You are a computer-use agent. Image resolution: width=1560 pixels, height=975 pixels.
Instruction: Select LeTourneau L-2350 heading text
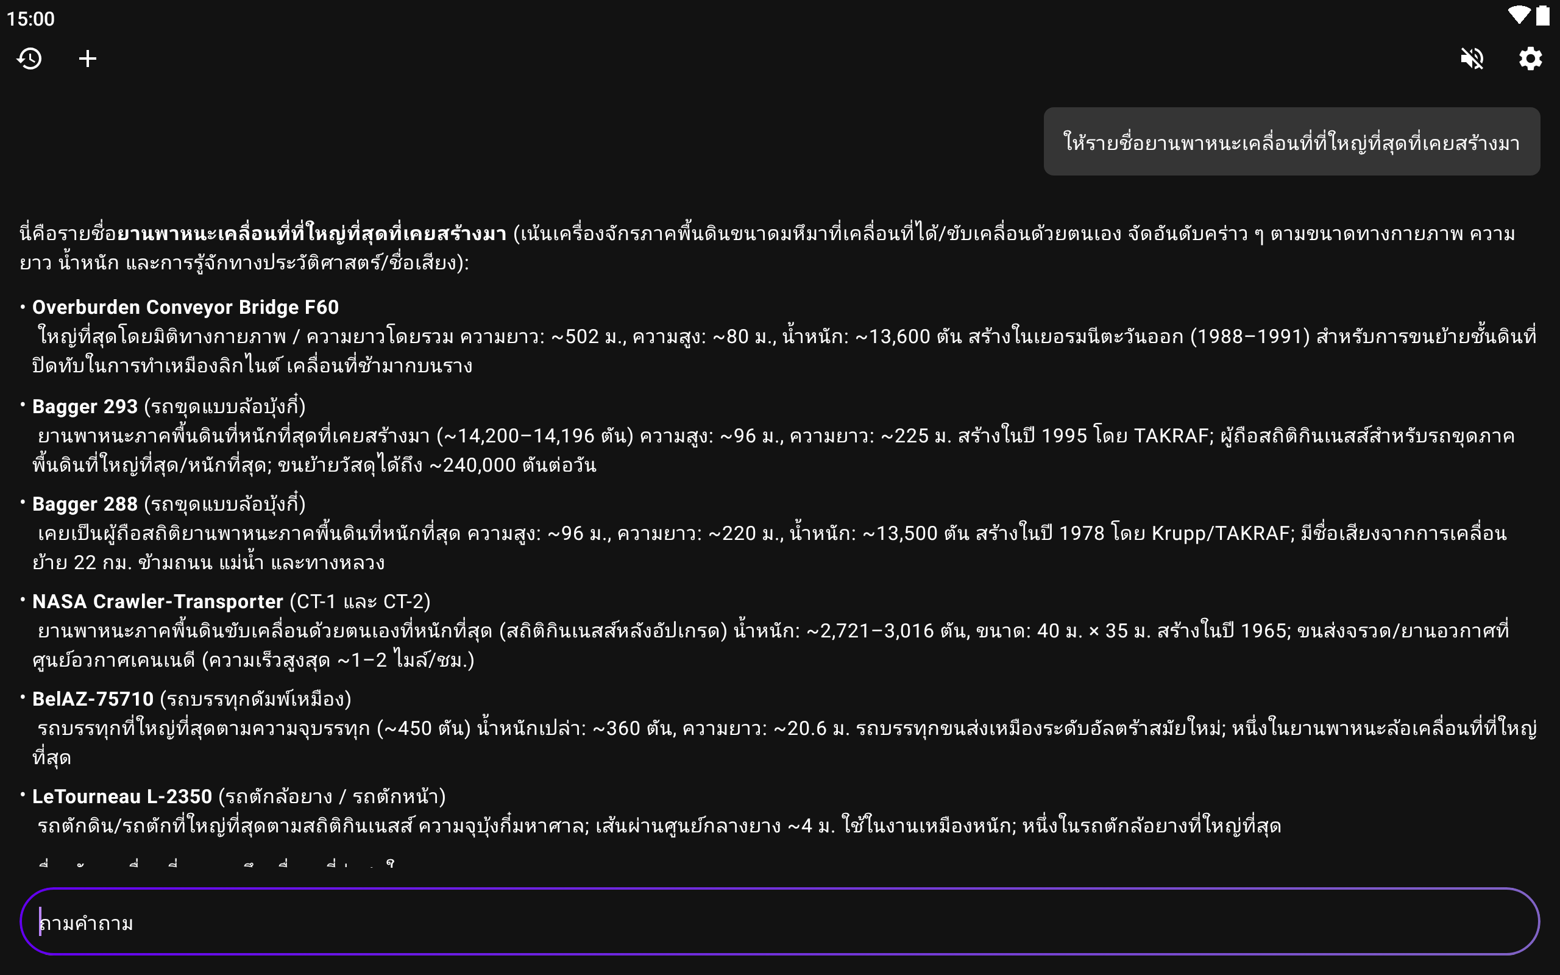(122, 796)
